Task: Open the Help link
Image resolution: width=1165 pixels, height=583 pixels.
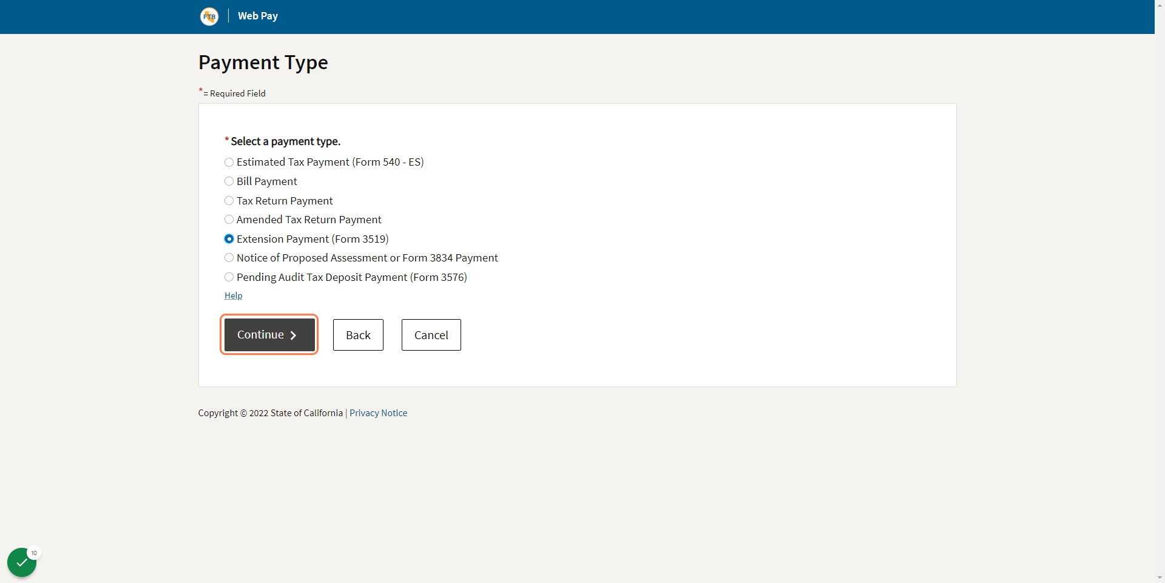Action: point(234,295)
